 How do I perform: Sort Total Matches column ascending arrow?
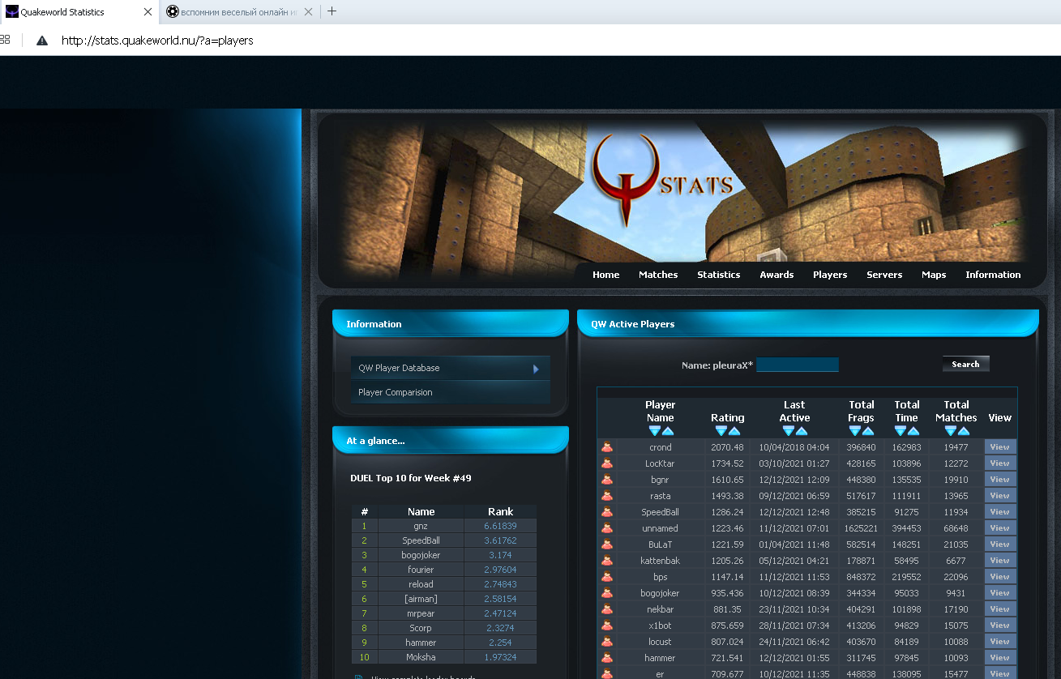(964, 431)
